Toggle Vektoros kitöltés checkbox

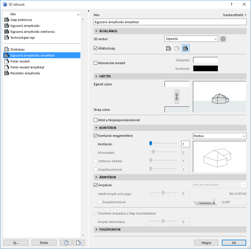click(x=95, y=161)
